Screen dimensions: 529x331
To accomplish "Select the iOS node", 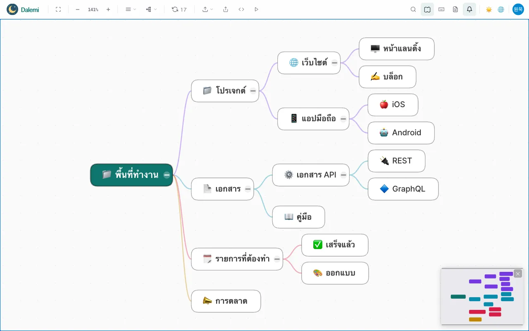I will click(x=393, y=105).
